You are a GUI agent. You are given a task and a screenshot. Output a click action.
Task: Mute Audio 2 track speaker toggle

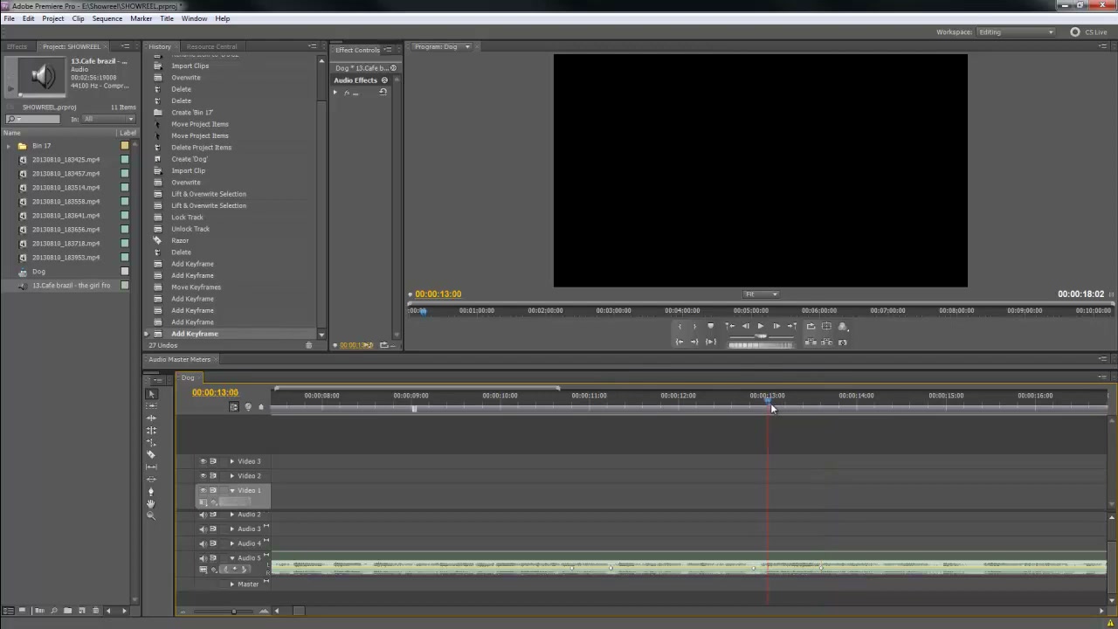(203, 515)
